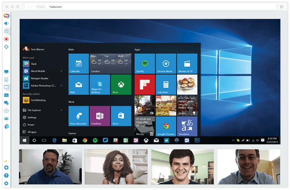Screen dimensions: 290x190
Task: Select the presentation board icon in sidebar
Action: [x=6, y=87]
